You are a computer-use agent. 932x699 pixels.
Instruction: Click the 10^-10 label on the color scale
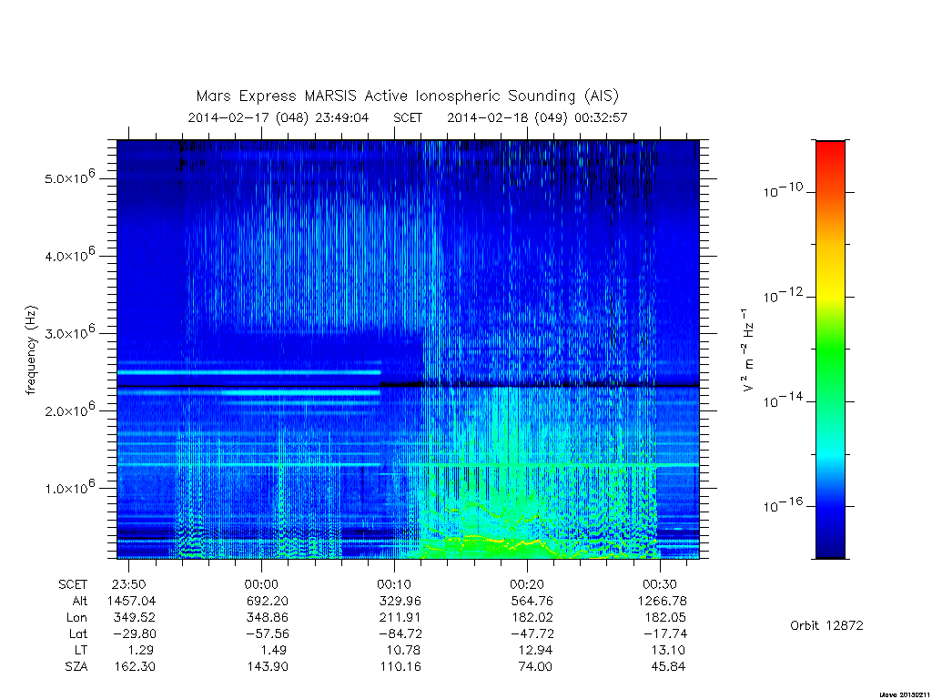coord(784,191)
